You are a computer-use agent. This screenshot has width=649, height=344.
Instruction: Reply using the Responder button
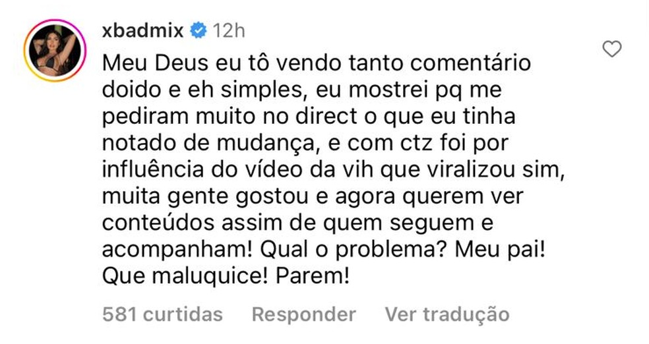pos(304,314)
